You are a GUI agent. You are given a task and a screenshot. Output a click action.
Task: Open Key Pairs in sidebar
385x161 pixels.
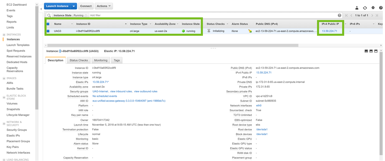(12, 147)
